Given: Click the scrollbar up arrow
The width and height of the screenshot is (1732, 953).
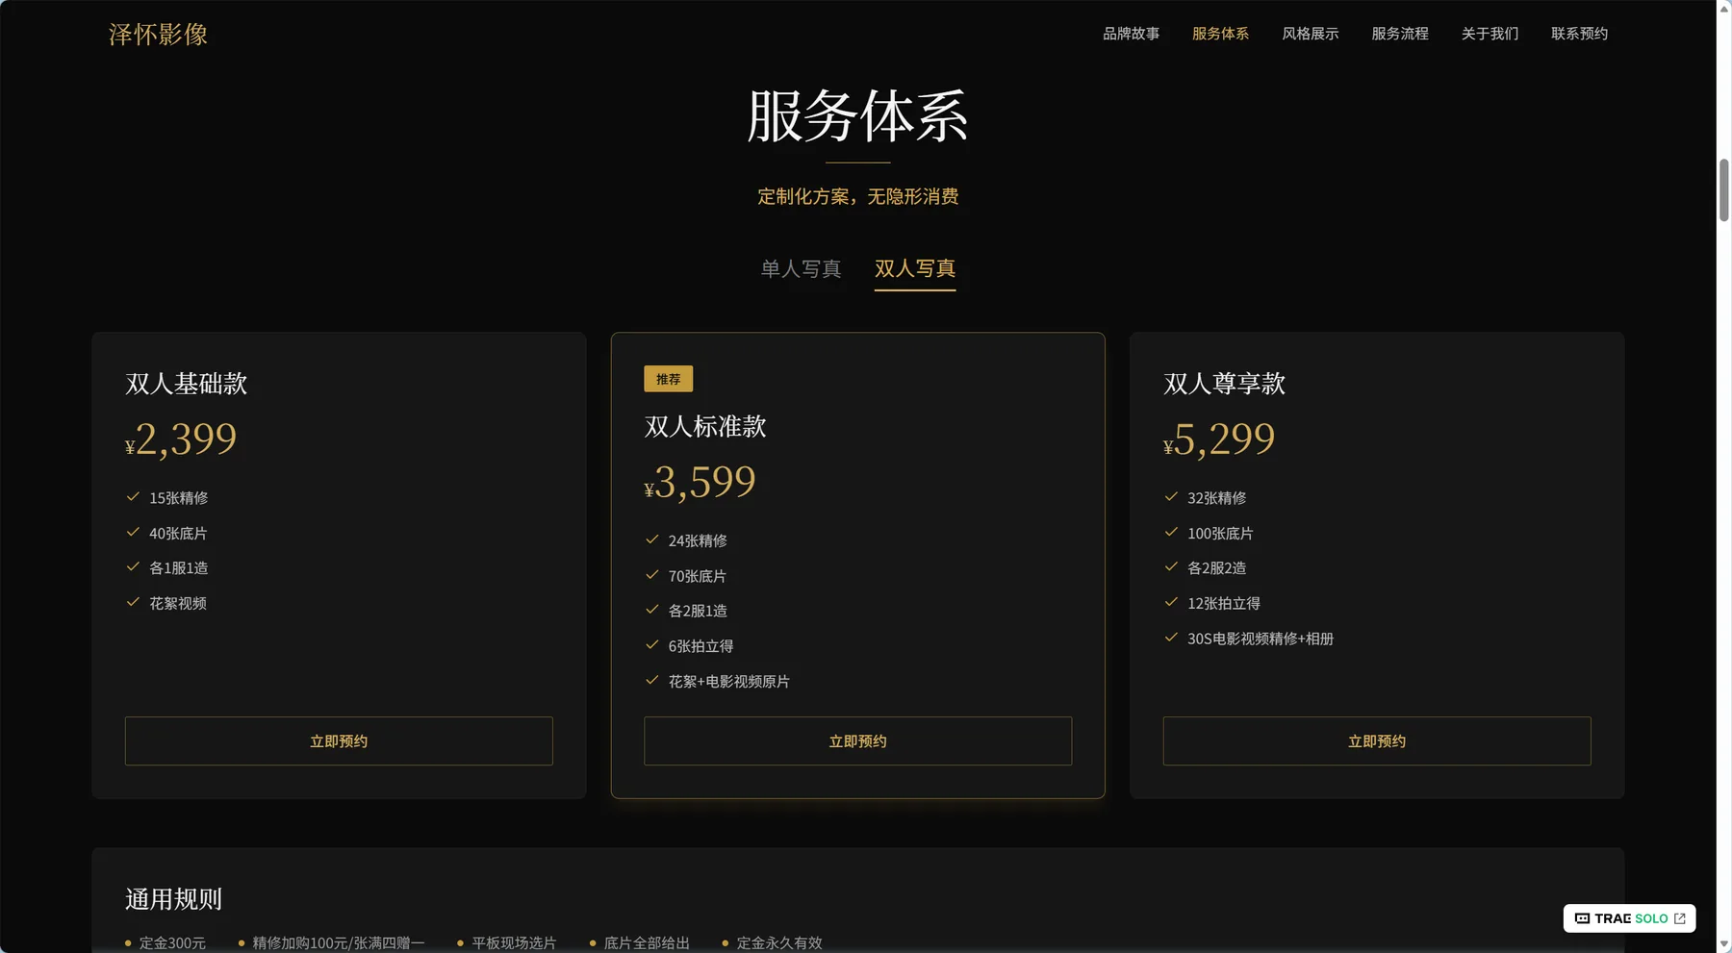Looking at the screenshot, I should pos(1724,8).
